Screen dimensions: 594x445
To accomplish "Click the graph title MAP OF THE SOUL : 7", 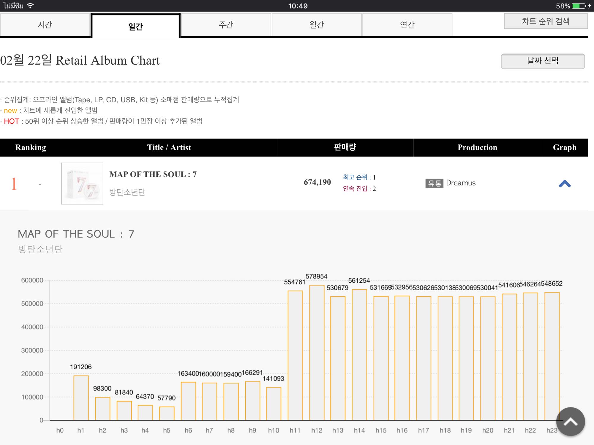I will [x=76, y=234].
